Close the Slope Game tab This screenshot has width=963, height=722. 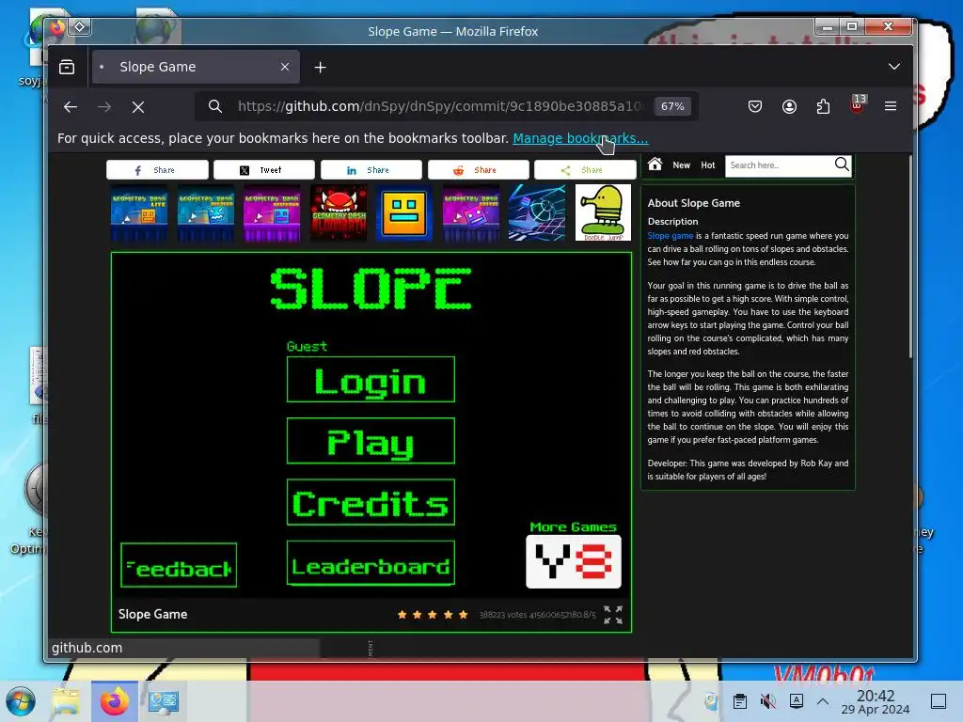tap(284, 67)
